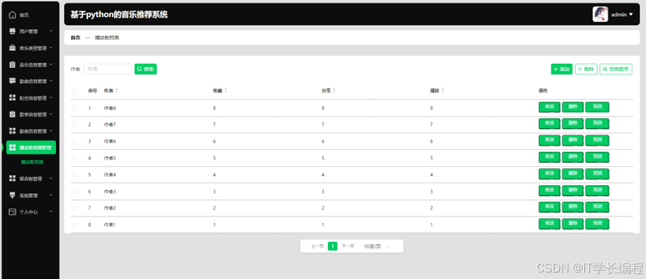Tick the checkbox for the 作者6 row
The image size is (646, 279).
(74, 141)
